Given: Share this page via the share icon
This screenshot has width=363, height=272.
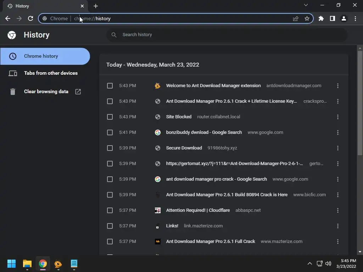Looking at the screenshot, I should point(296,18).
